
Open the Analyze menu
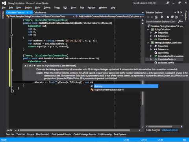[x=91, y=7]
